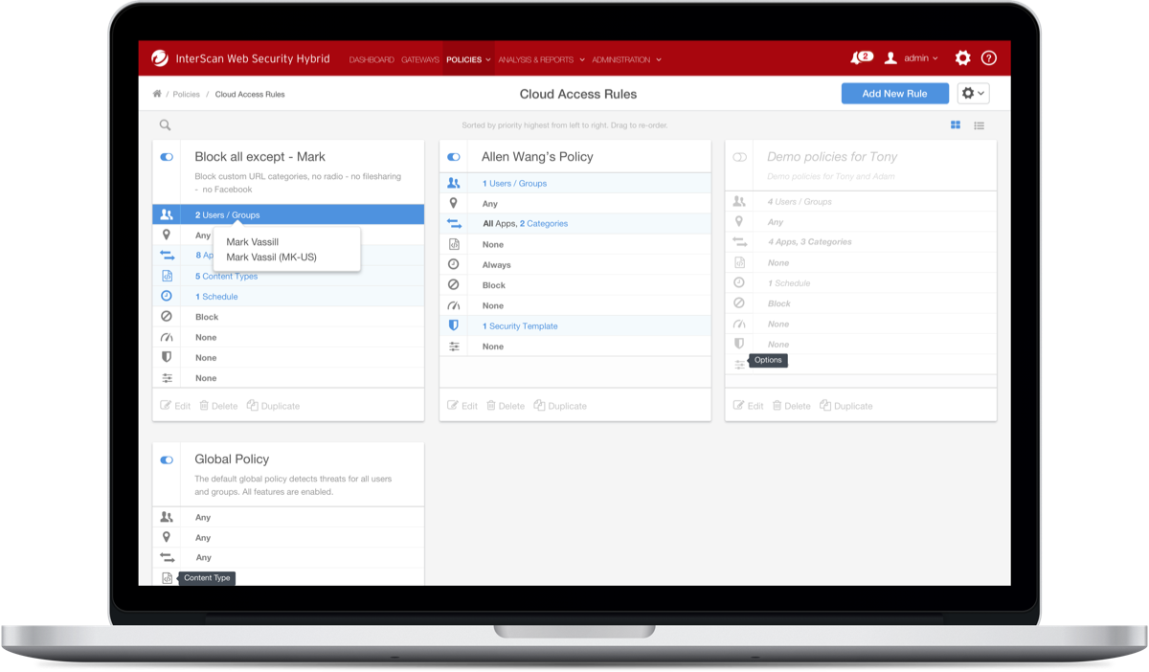Switch to grid card view
Viewport: 1149px width, 672px height.
coord(956,125)
